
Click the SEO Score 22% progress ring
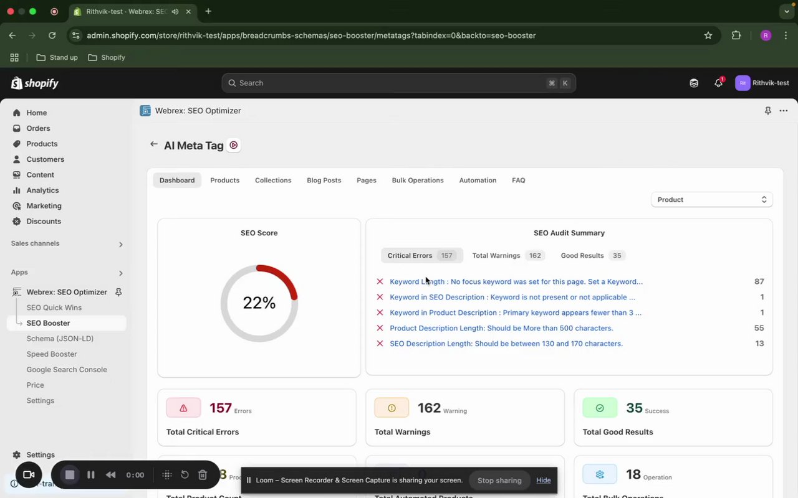tap(259, 303)
